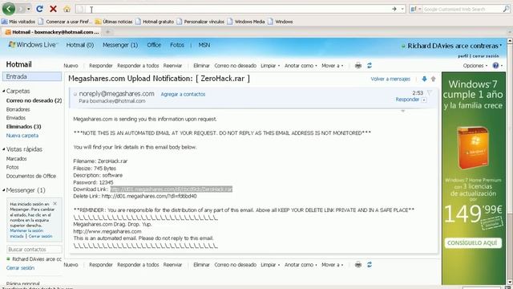
Task: Open the Entrada inbox folder
Action: (32, 77)
